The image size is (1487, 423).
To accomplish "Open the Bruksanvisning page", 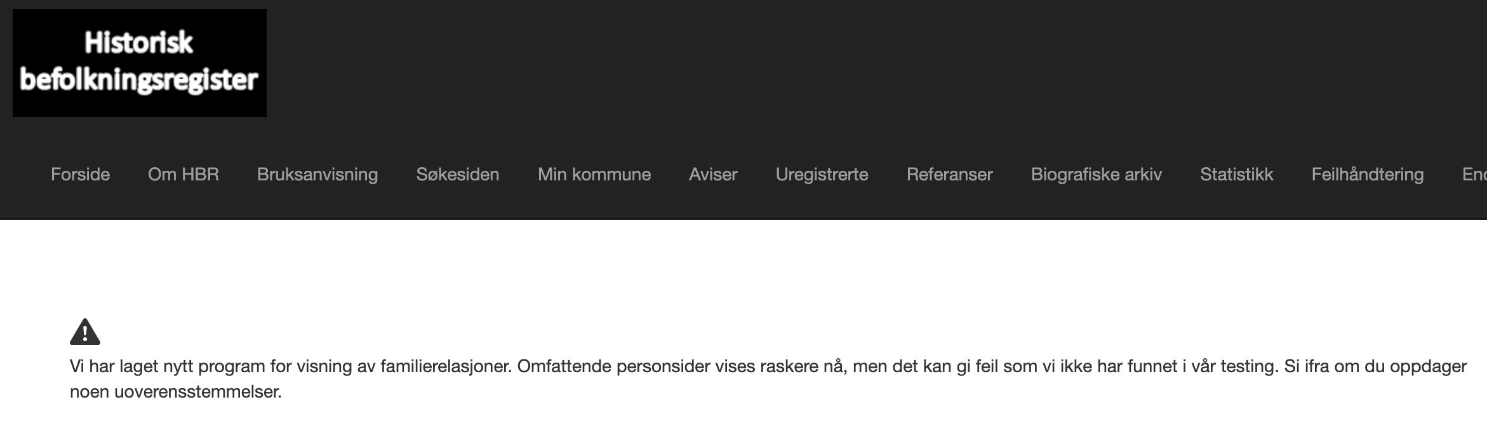I will 317,175.
